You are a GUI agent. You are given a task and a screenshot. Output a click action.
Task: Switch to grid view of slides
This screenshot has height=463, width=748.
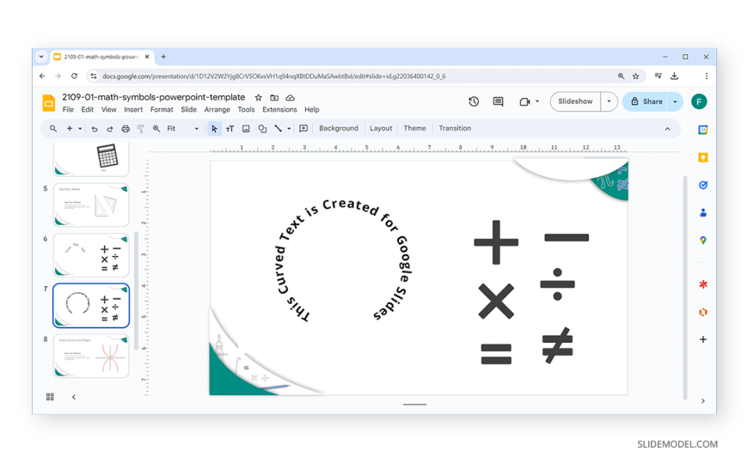click(50, 397)
